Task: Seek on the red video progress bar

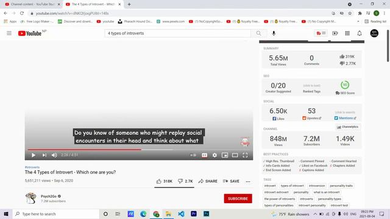Action: (139, 150)
